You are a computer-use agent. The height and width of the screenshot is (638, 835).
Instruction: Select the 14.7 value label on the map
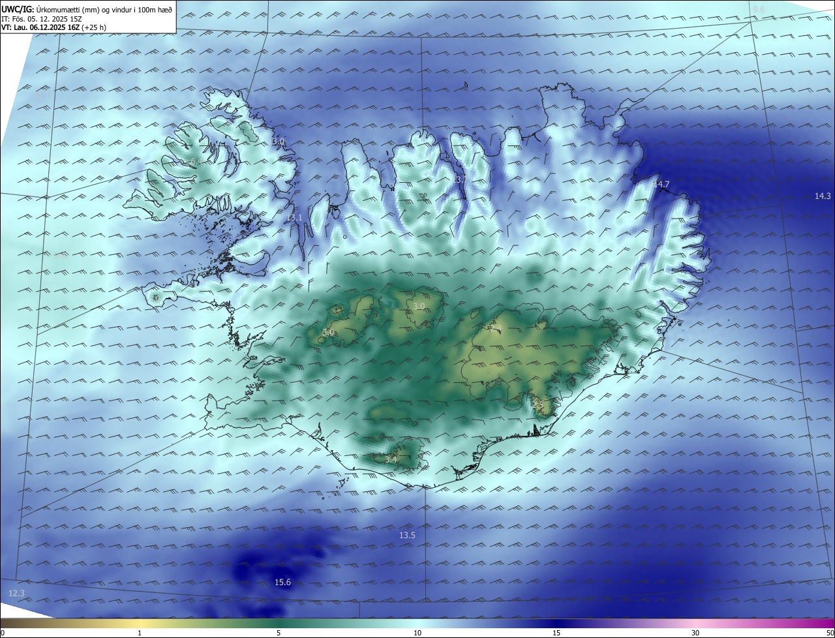661,185
